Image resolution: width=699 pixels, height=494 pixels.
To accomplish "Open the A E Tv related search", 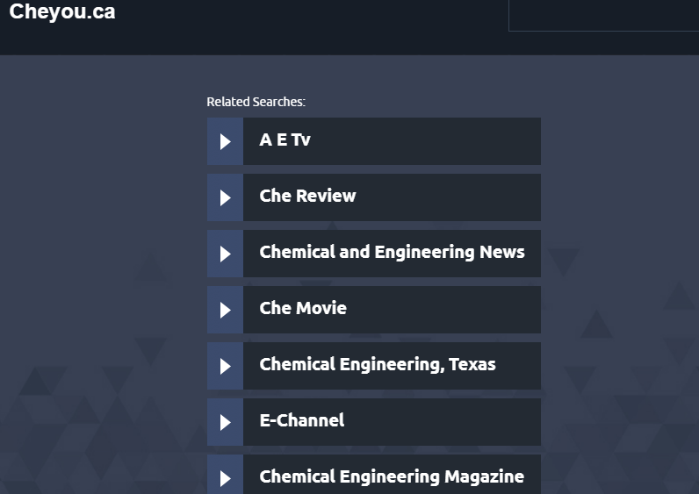I will point(285,140).
